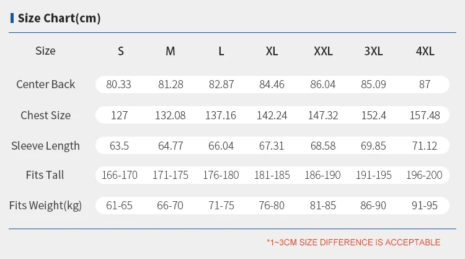Select the 86.04 Center Back value
The image size is (465, 259).
(322, 84)
